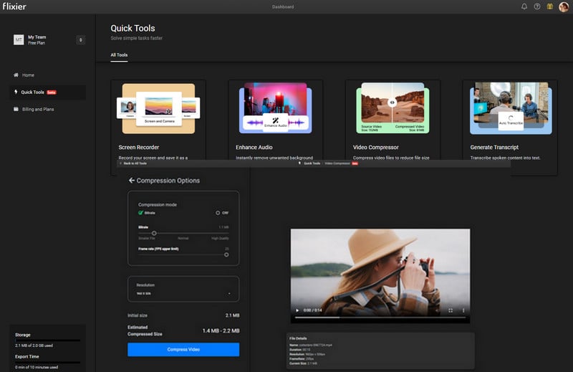Viewport: 573px width, 372px height.
Task: Click Quick Tools in the breadcrumb bar
Action: click(312, 163)
